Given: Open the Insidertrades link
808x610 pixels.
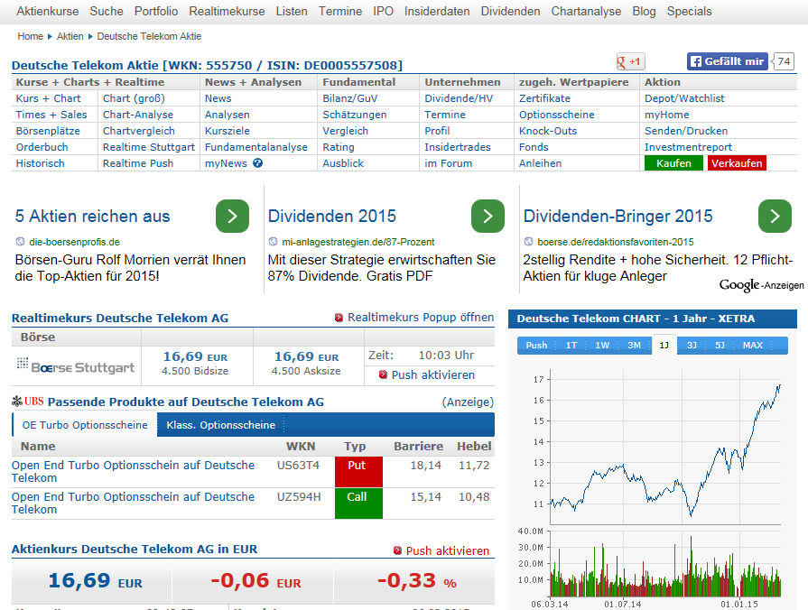Looking at the screenshot, I should [458, 147].
